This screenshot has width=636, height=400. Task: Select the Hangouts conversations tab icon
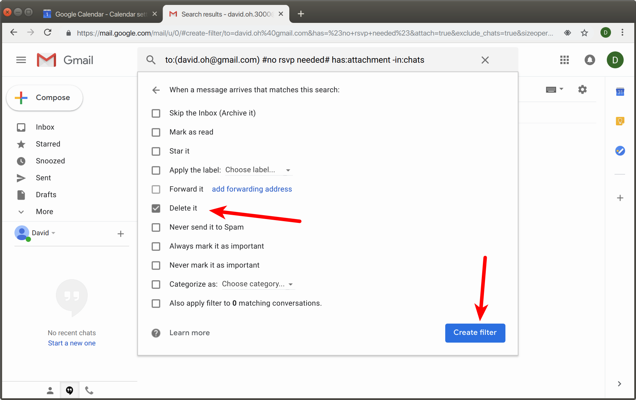[x=70, y=390]
